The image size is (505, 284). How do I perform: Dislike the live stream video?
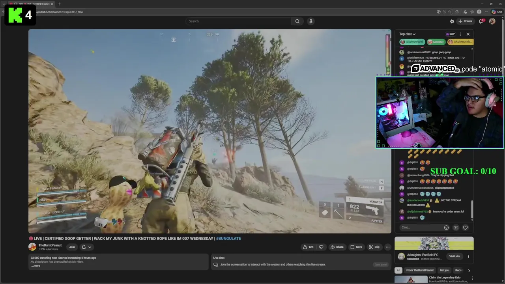pos(321,247)
